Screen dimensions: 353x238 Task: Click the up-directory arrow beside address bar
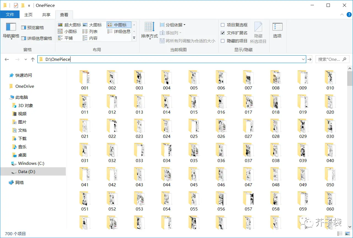pyautogui.click(x=33, y=59)
